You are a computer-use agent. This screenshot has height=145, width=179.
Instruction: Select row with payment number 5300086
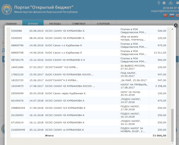[16, 31]
